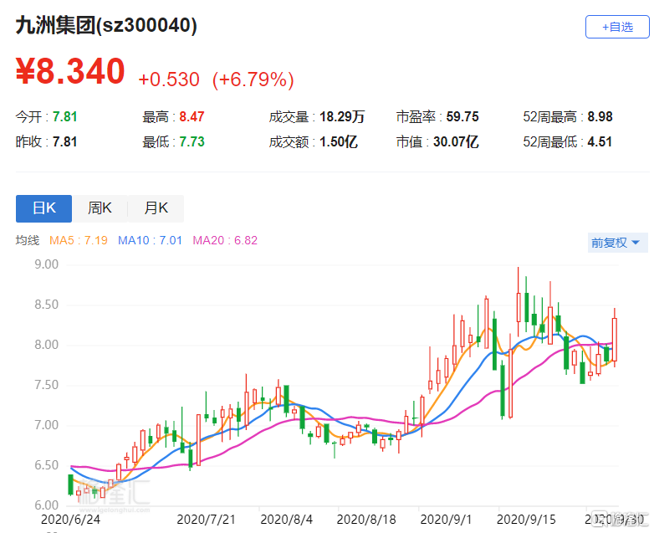Click the last red candlestick on the chart

pos(615,339)
